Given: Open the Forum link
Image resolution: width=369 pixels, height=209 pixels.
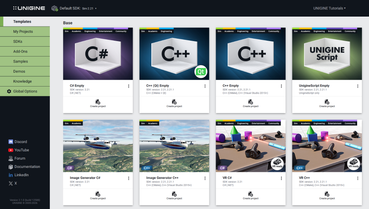Looking at the screenshot, I should pyautogui.click(x=20, y=158).
